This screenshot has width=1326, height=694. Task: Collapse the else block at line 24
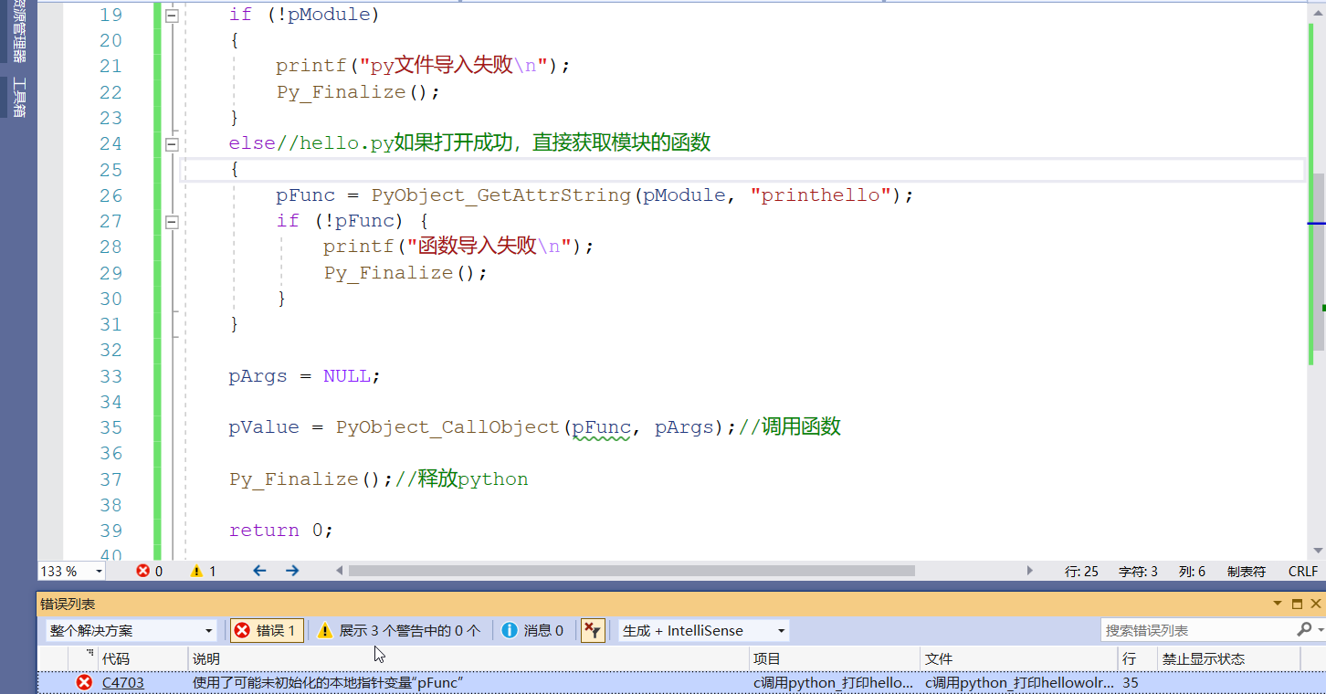[x=172, y=143]
